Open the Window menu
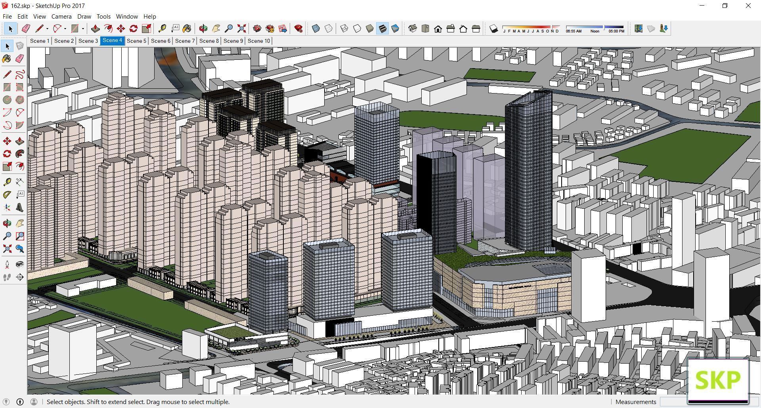Viewport: 761px width, 408px height. [x=127, y=17]
